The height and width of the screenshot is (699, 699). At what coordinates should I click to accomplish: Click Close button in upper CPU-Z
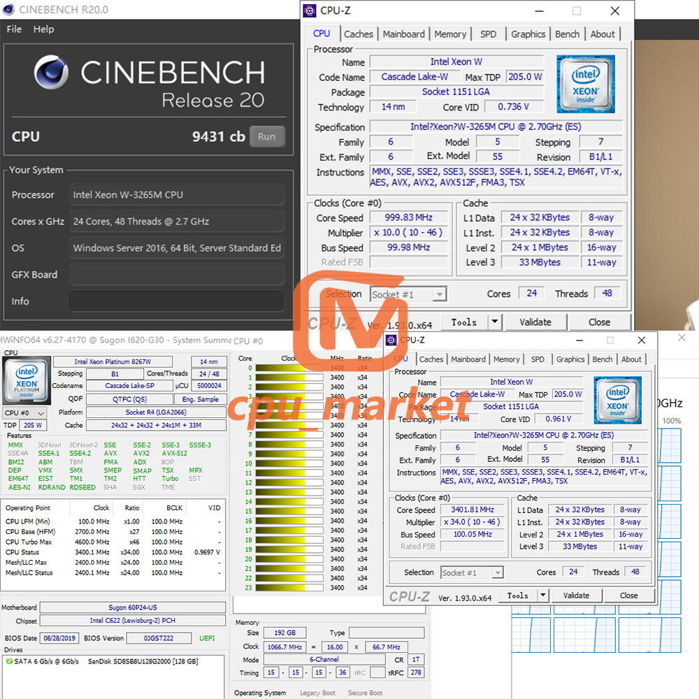coord(600,322)
